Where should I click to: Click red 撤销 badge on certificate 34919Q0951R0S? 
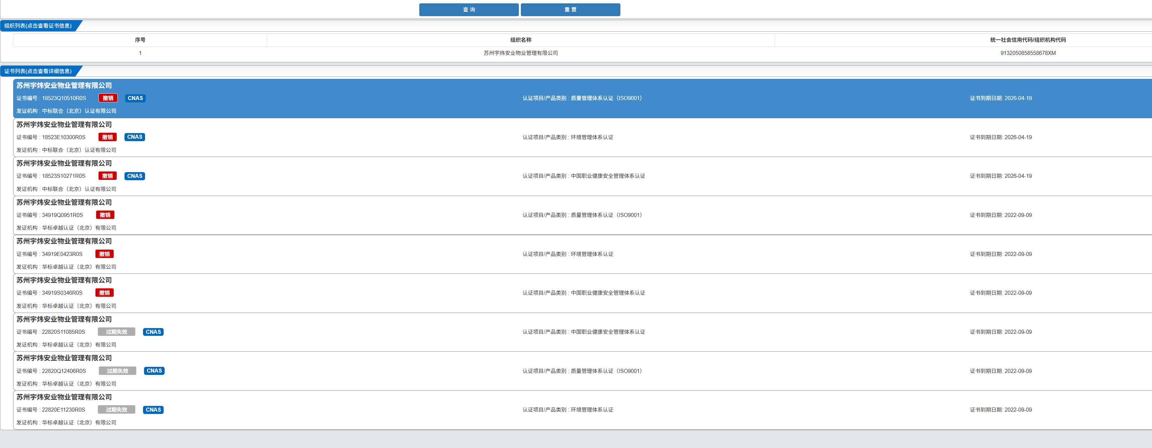point(105,215)
